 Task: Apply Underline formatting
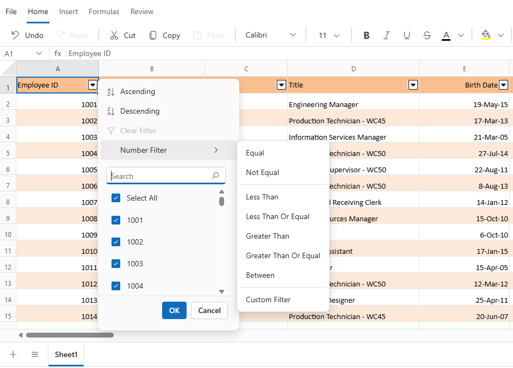click(x=407, y=35)
